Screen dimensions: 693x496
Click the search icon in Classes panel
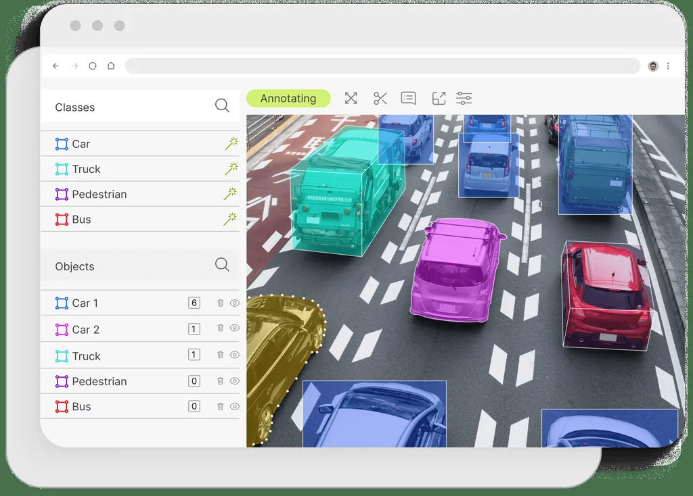[x=222, y=105]
